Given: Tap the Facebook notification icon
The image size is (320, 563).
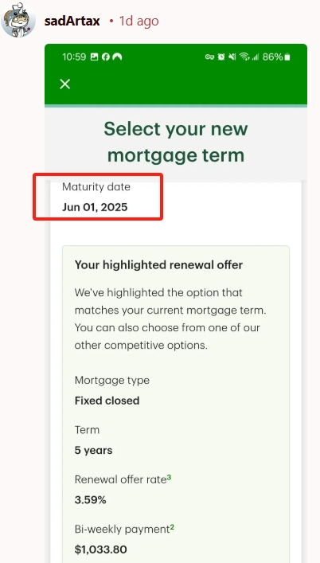Looking at the screenshot, I should coord(105,57).
